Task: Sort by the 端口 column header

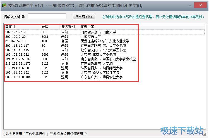Action: (50, 27)
